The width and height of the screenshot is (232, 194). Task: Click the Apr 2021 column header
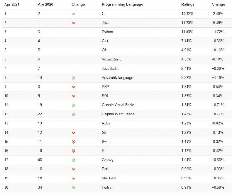(12, 5)
